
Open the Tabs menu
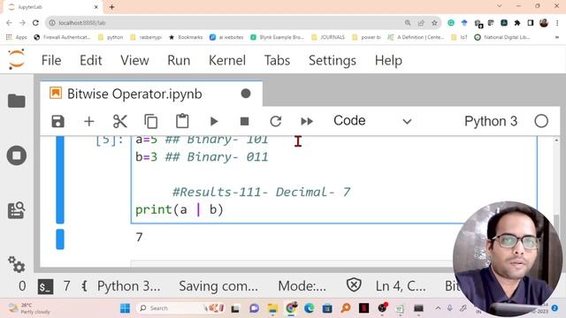(x=277, y=60)
